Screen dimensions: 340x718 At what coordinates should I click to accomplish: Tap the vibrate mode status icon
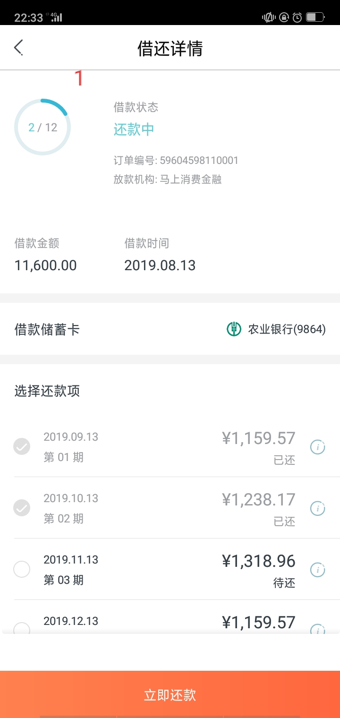click(x=269, y=17)
